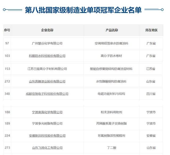
Task: Select region 宁波市 in row 188
Action: (x=151, y=112)
